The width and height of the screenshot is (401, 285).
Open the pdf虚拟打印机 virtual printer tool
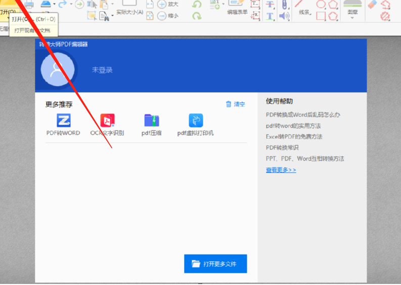pyautogui.click(x=196, y=125)
